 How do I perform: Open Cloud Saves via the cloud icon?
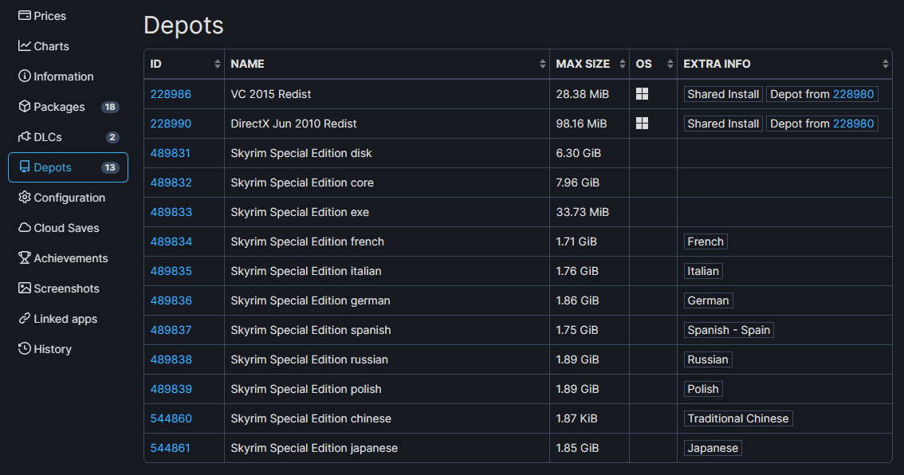pyautogui.click(x=24, y=228)
